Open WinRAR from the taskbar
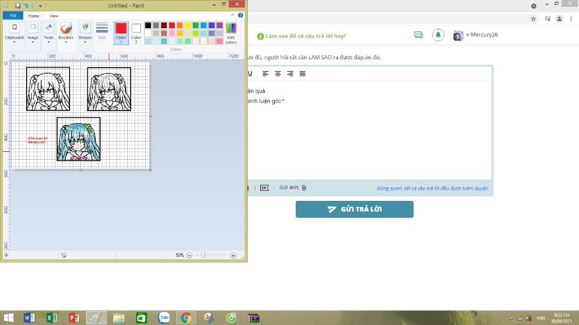The height and width of the screenshot is (325, 579). click(x=254, y=318)
